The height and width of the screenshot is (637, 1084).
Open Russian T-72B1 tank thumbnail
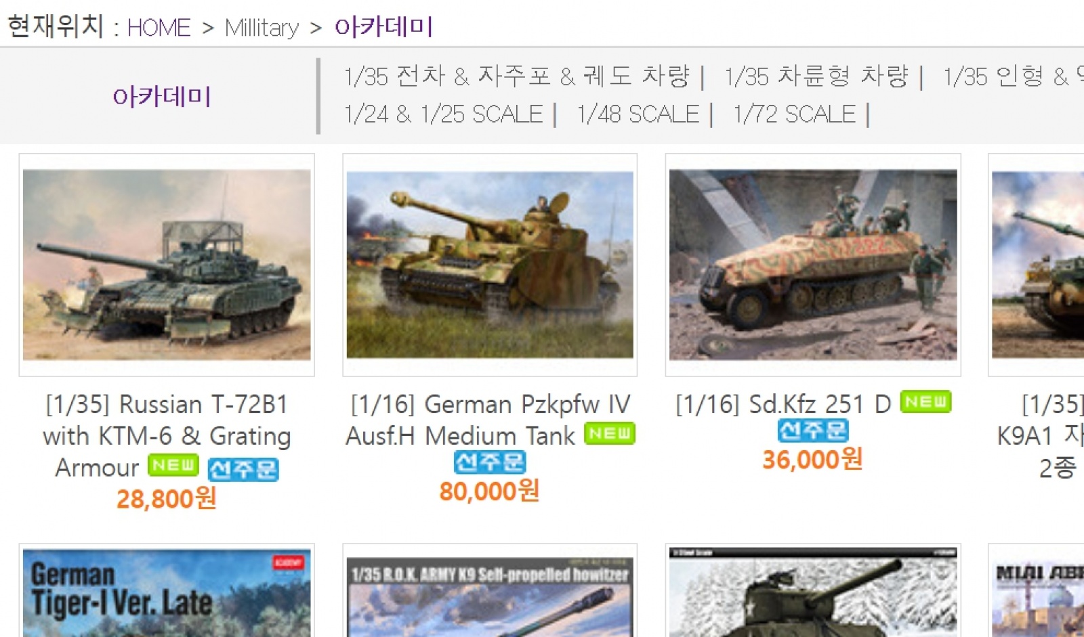pyautogui.click(x=167, y=265)
